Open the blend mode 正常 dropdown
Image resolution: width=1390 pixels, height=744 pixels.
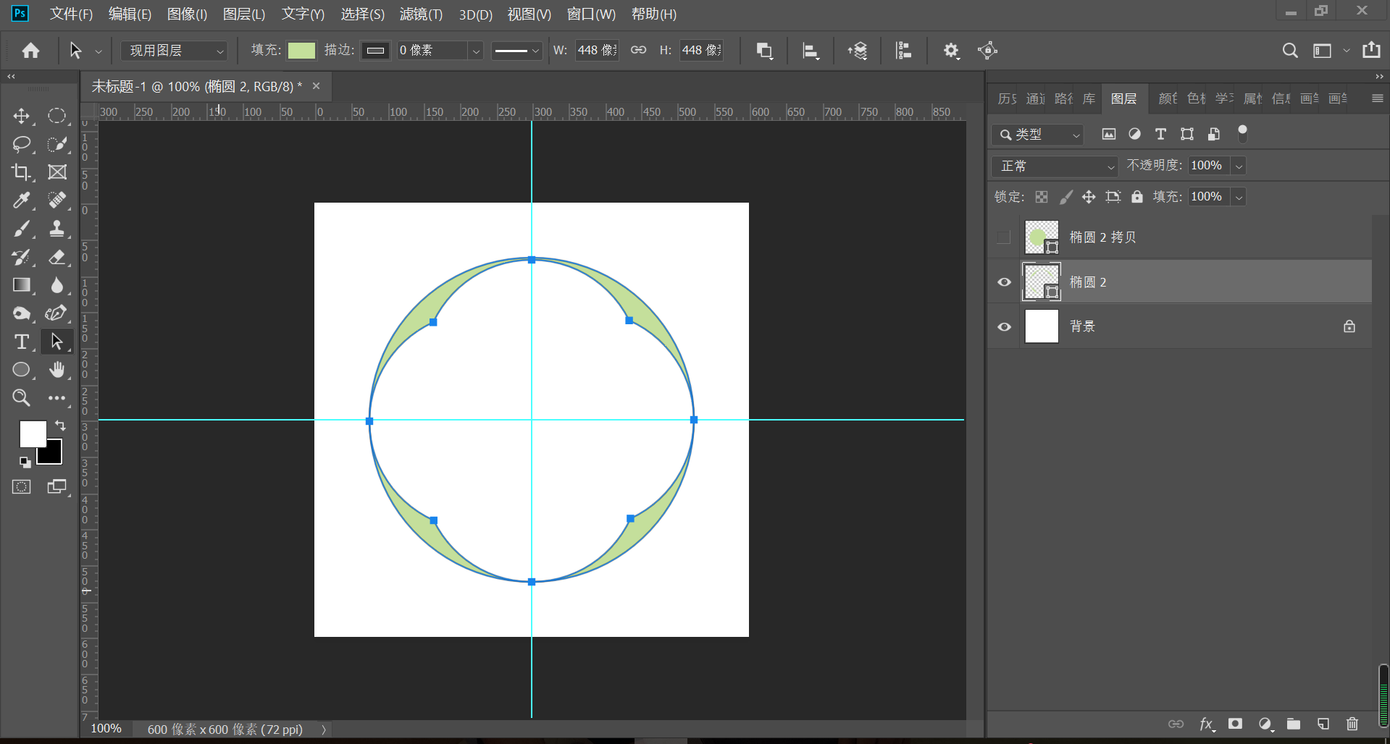(1055, 166)
